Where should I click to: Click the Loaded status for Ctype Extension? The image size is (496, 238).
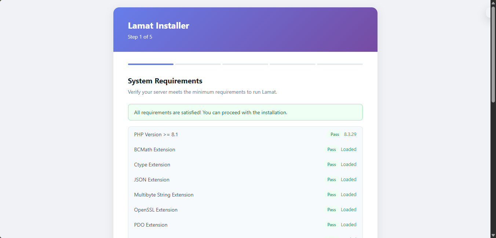(349, 165)
